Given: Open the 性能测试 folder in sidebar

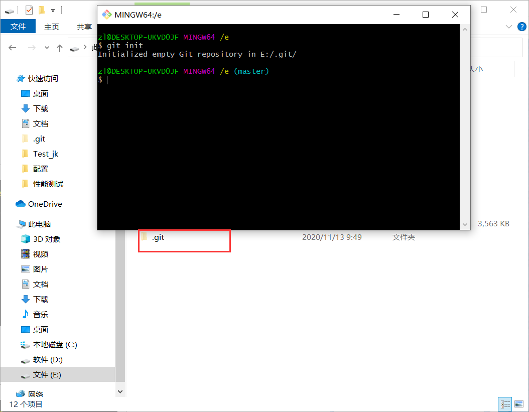Looking at the screenshot, I should tap(48, 184).
